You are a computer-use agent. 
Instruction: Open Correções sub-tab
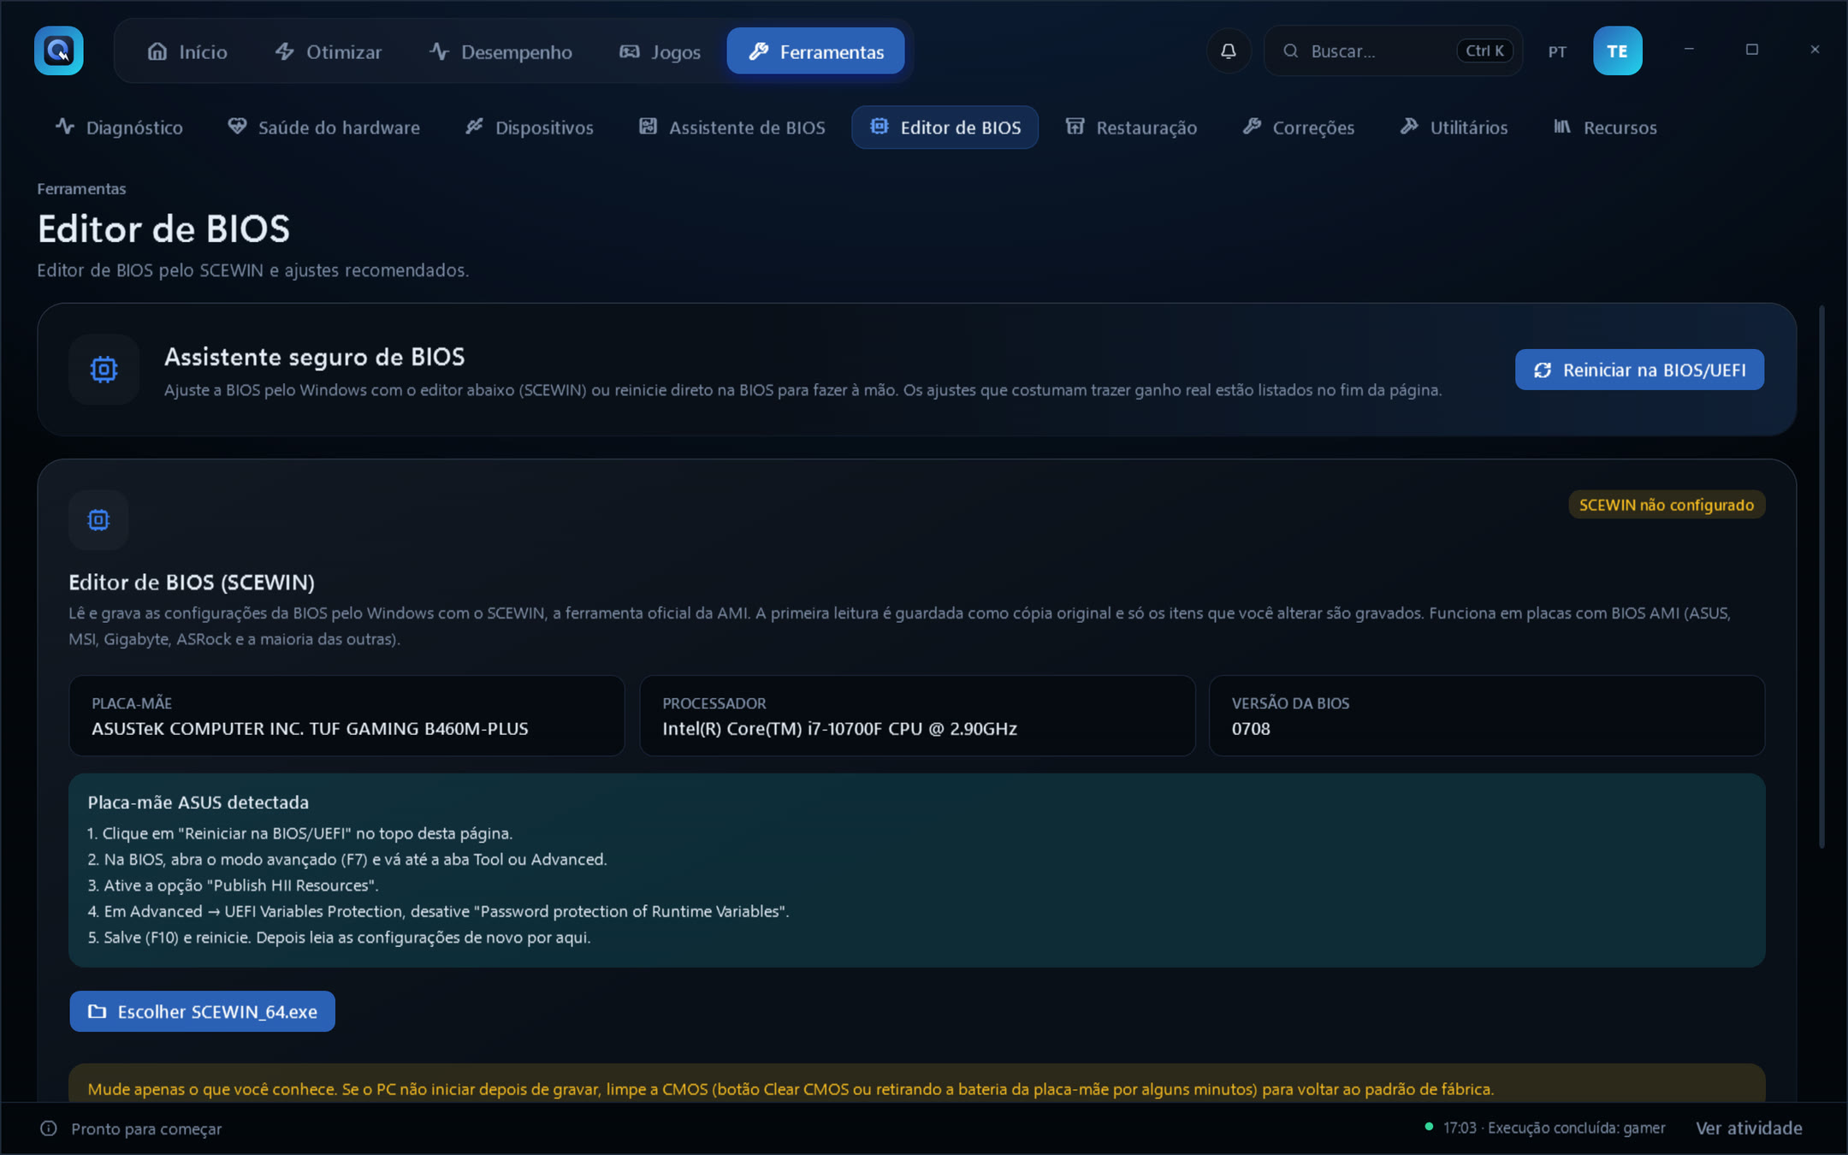click(x=1299, y=127)
